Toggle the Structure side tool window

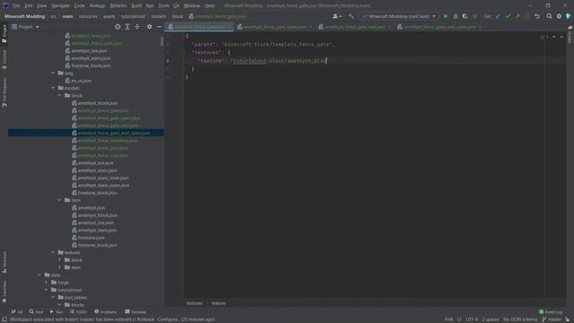point(4,262)
